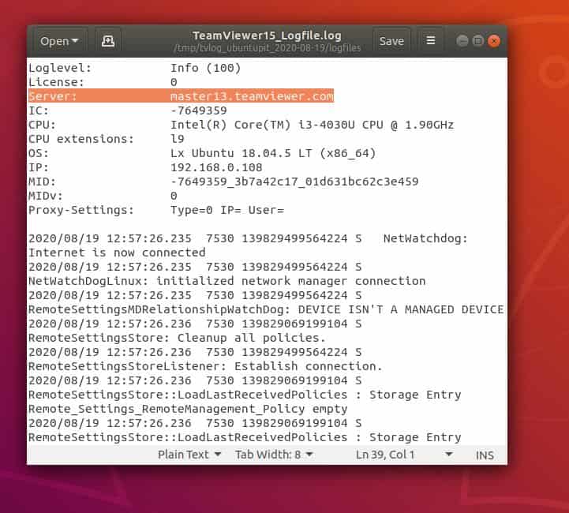Click the Type=0 IP= User= value

[x=227, y=210]
